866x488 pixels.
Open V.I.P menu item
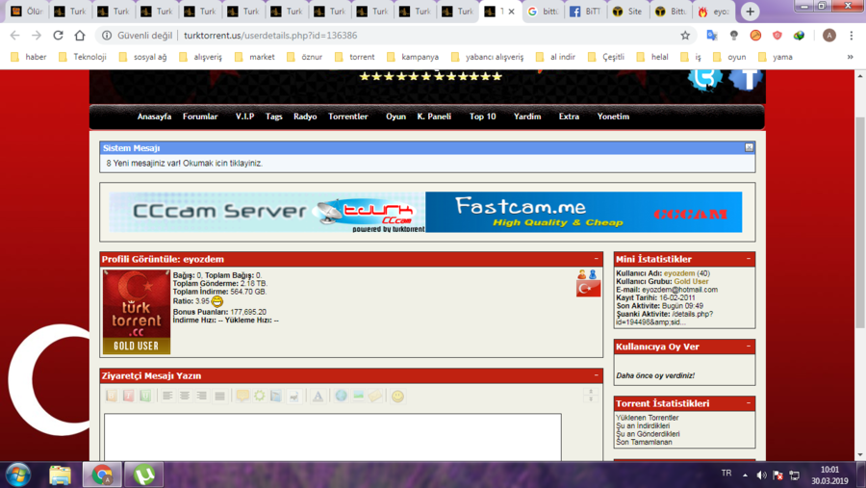(x=244, y=116)
